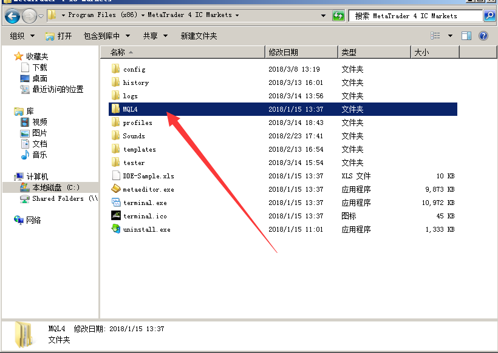Click the DDE-Sample.xls file name
This screenshot has height=353, width=498.
click(x=148, y=176)
